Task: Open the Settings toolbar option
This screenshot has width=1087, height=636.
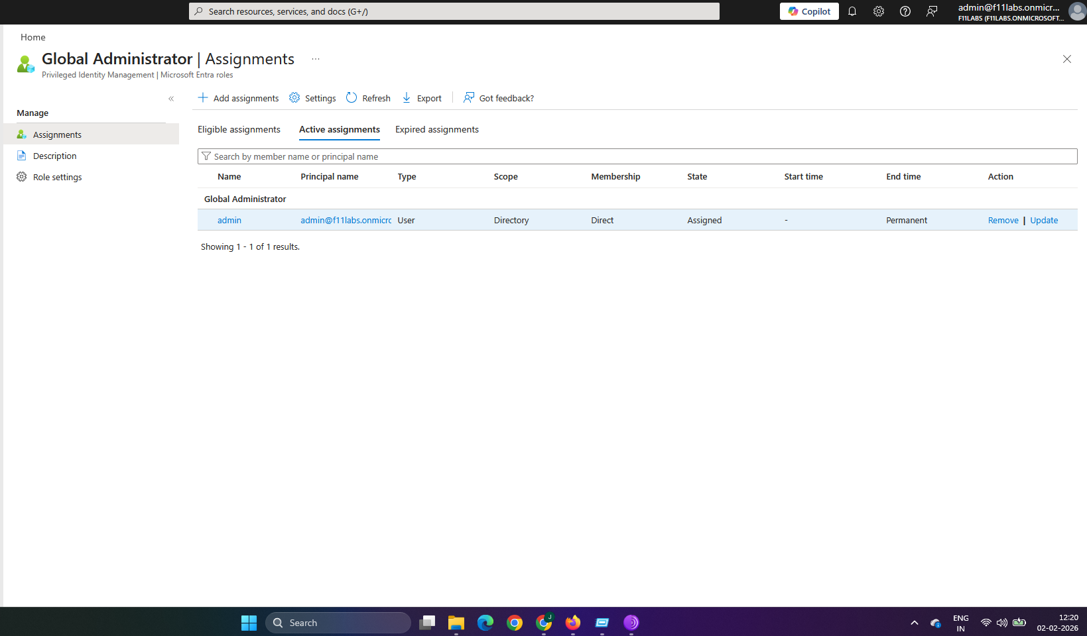Action: click(312, 98)
